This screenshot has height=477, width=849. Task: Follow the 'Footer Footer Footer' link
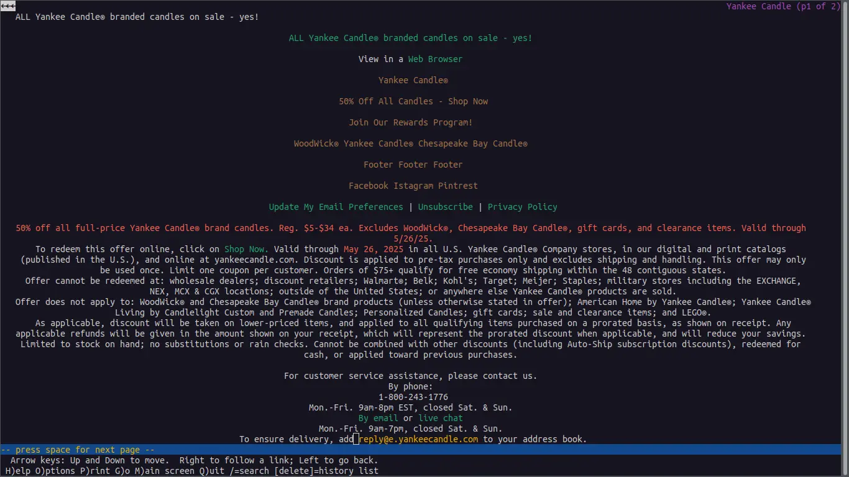(x=413, y=165)
